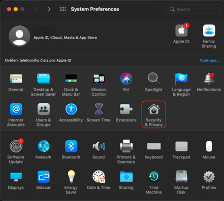Click 'Apple ID, iCloud, Media & App Store' text
Image resolution: width=224 pixels, height=201 pixels.
(x=65, y=37)
